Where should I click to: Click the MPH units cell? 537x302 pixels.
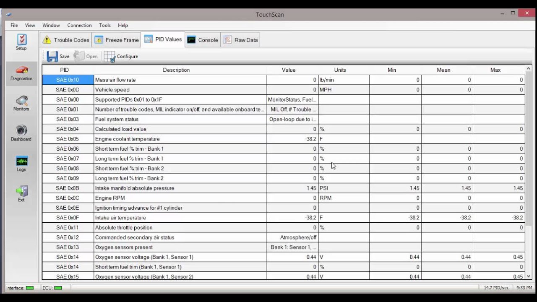point(344,90)
